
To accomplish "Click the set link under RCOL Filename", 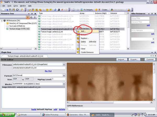I will click(x=153, y=34).
